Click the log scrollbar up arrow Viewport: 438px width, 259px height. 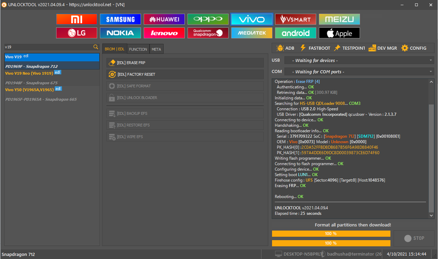click(431, 82)
